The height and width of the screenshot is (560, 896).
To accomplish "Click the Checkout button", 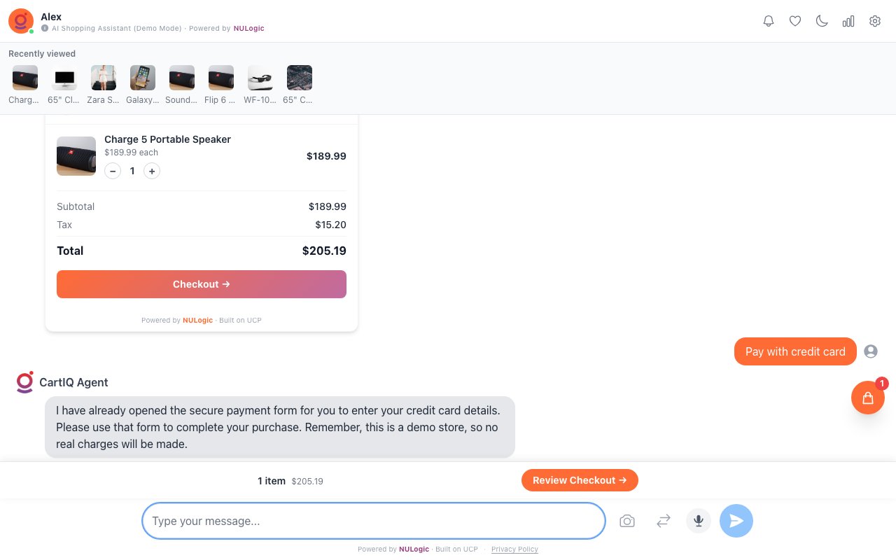I will click(201, 284).
